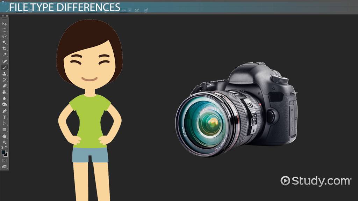The height and width of the screenshot is (201, 358).
Task: Pick the Clone Stamp tool
Action: click(x=5, y=74)
